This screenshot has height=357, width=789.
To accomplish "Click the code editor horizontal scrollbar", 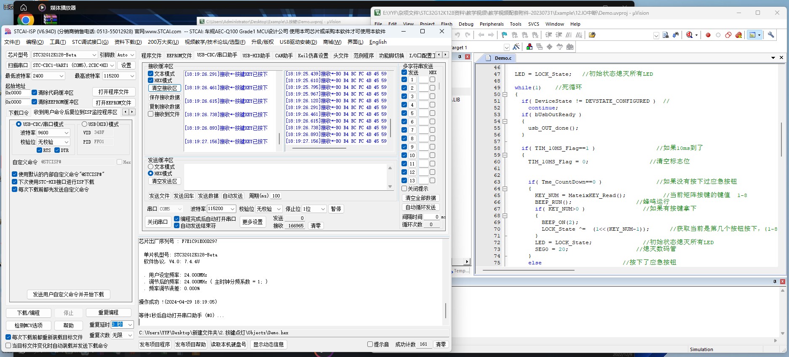I will click(529, 270).
